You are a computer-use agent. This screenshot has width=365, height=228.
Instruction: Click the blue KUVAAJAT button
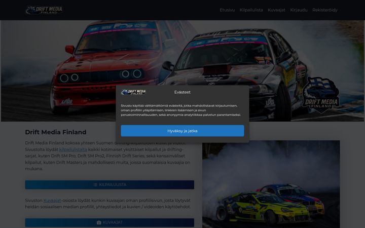[109, 222]
